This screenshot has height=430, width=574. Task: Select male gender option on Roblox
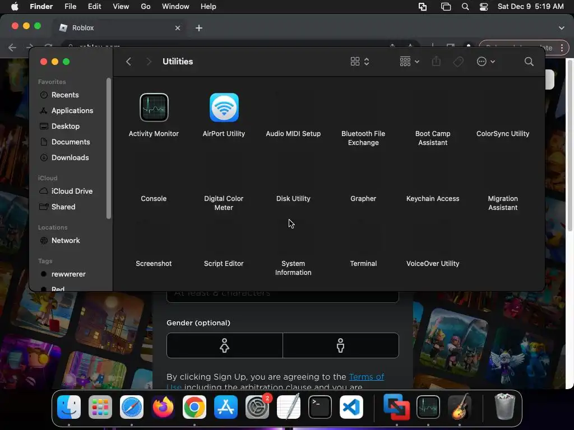pyautogui.click(x=340, y=345)
